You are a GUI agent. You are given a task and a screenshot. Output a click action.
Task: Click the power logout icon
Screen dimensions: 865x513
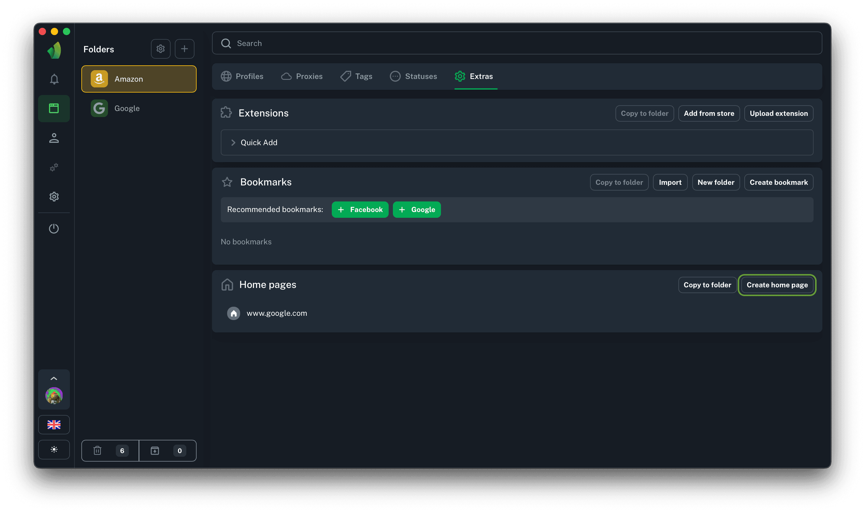tap(54, 228)
